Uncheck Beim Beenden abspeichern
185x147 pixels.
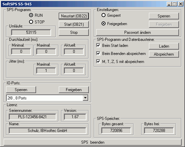pyautogui.click(x=98, y=54)
